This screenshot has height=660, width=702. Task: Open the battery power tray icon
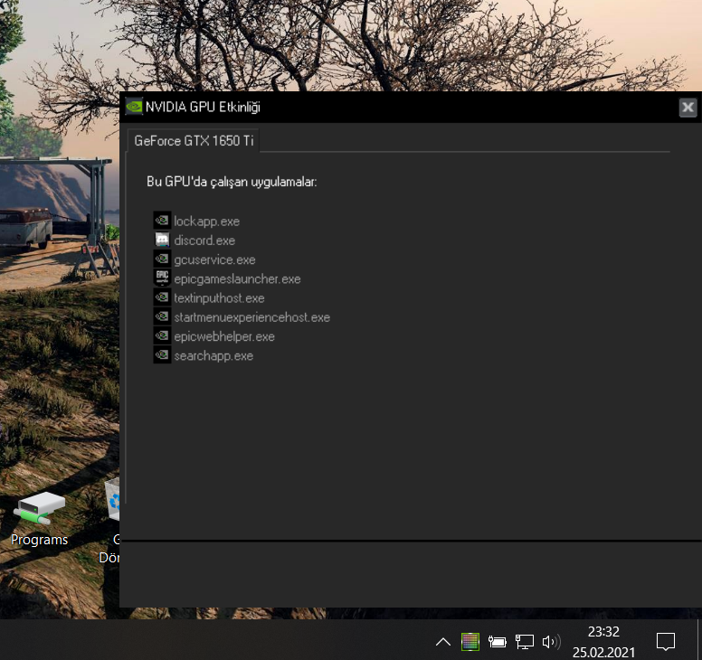click(497, 642)
